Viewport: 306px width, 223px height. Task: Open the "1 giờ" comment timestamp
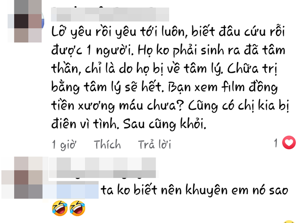coord(64,145)
